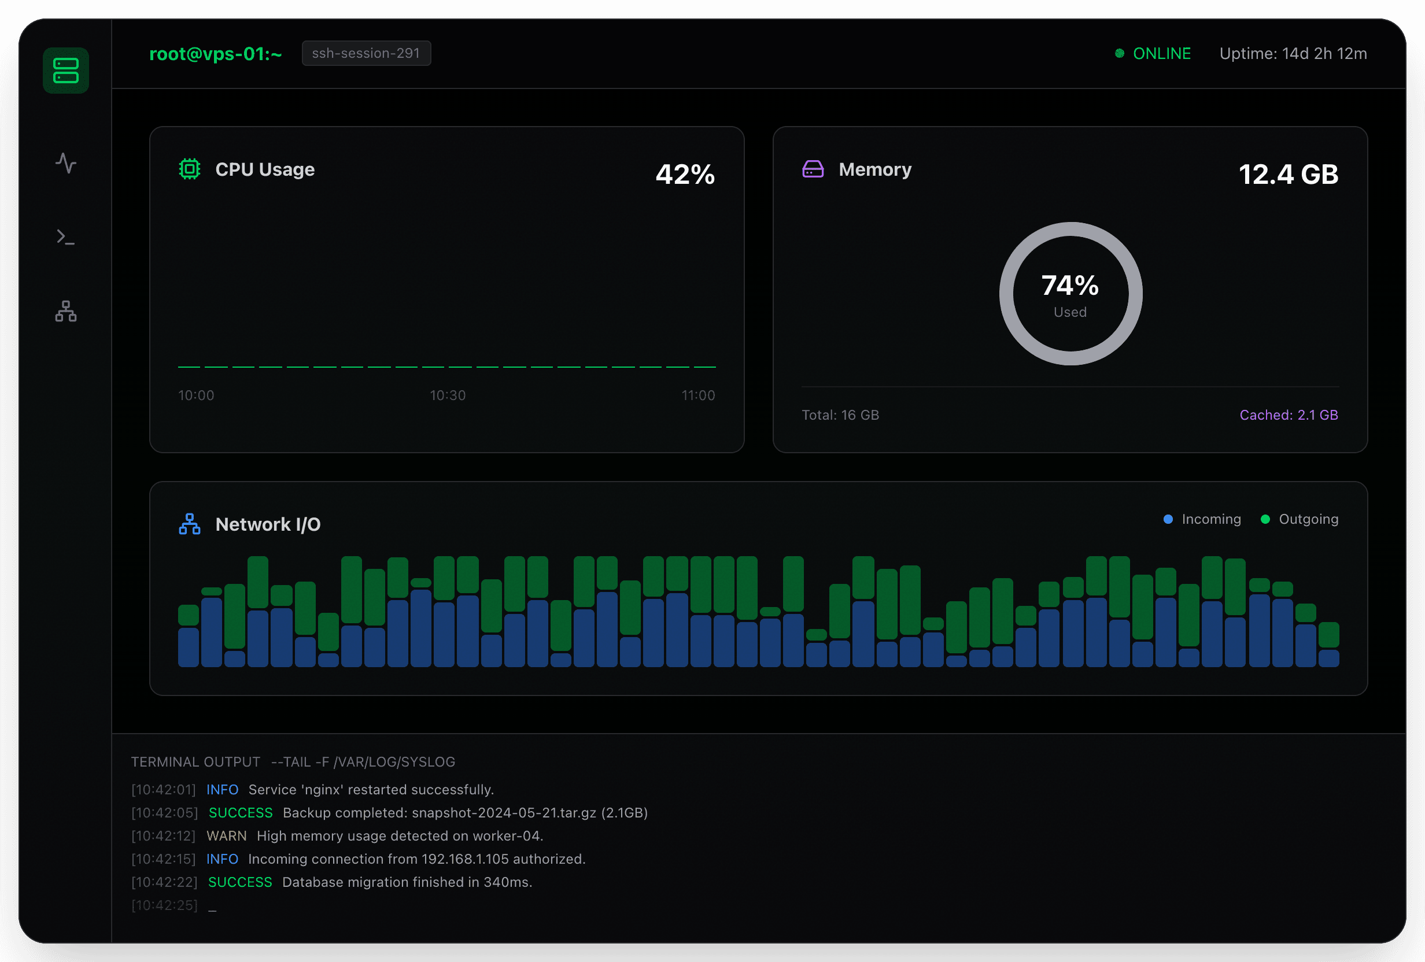1425x962 pixels.
Task: Select the terminal icon in the sidebar
Action: [x=65, y=237]
